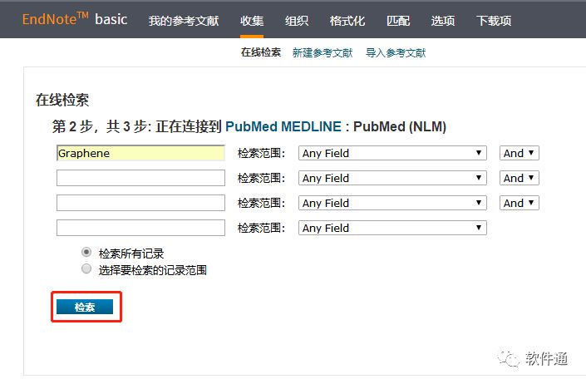Focus the fourth empty search field
Viewport: 586px width, 384px height.
pyautogui.click(x=141, y=228)
